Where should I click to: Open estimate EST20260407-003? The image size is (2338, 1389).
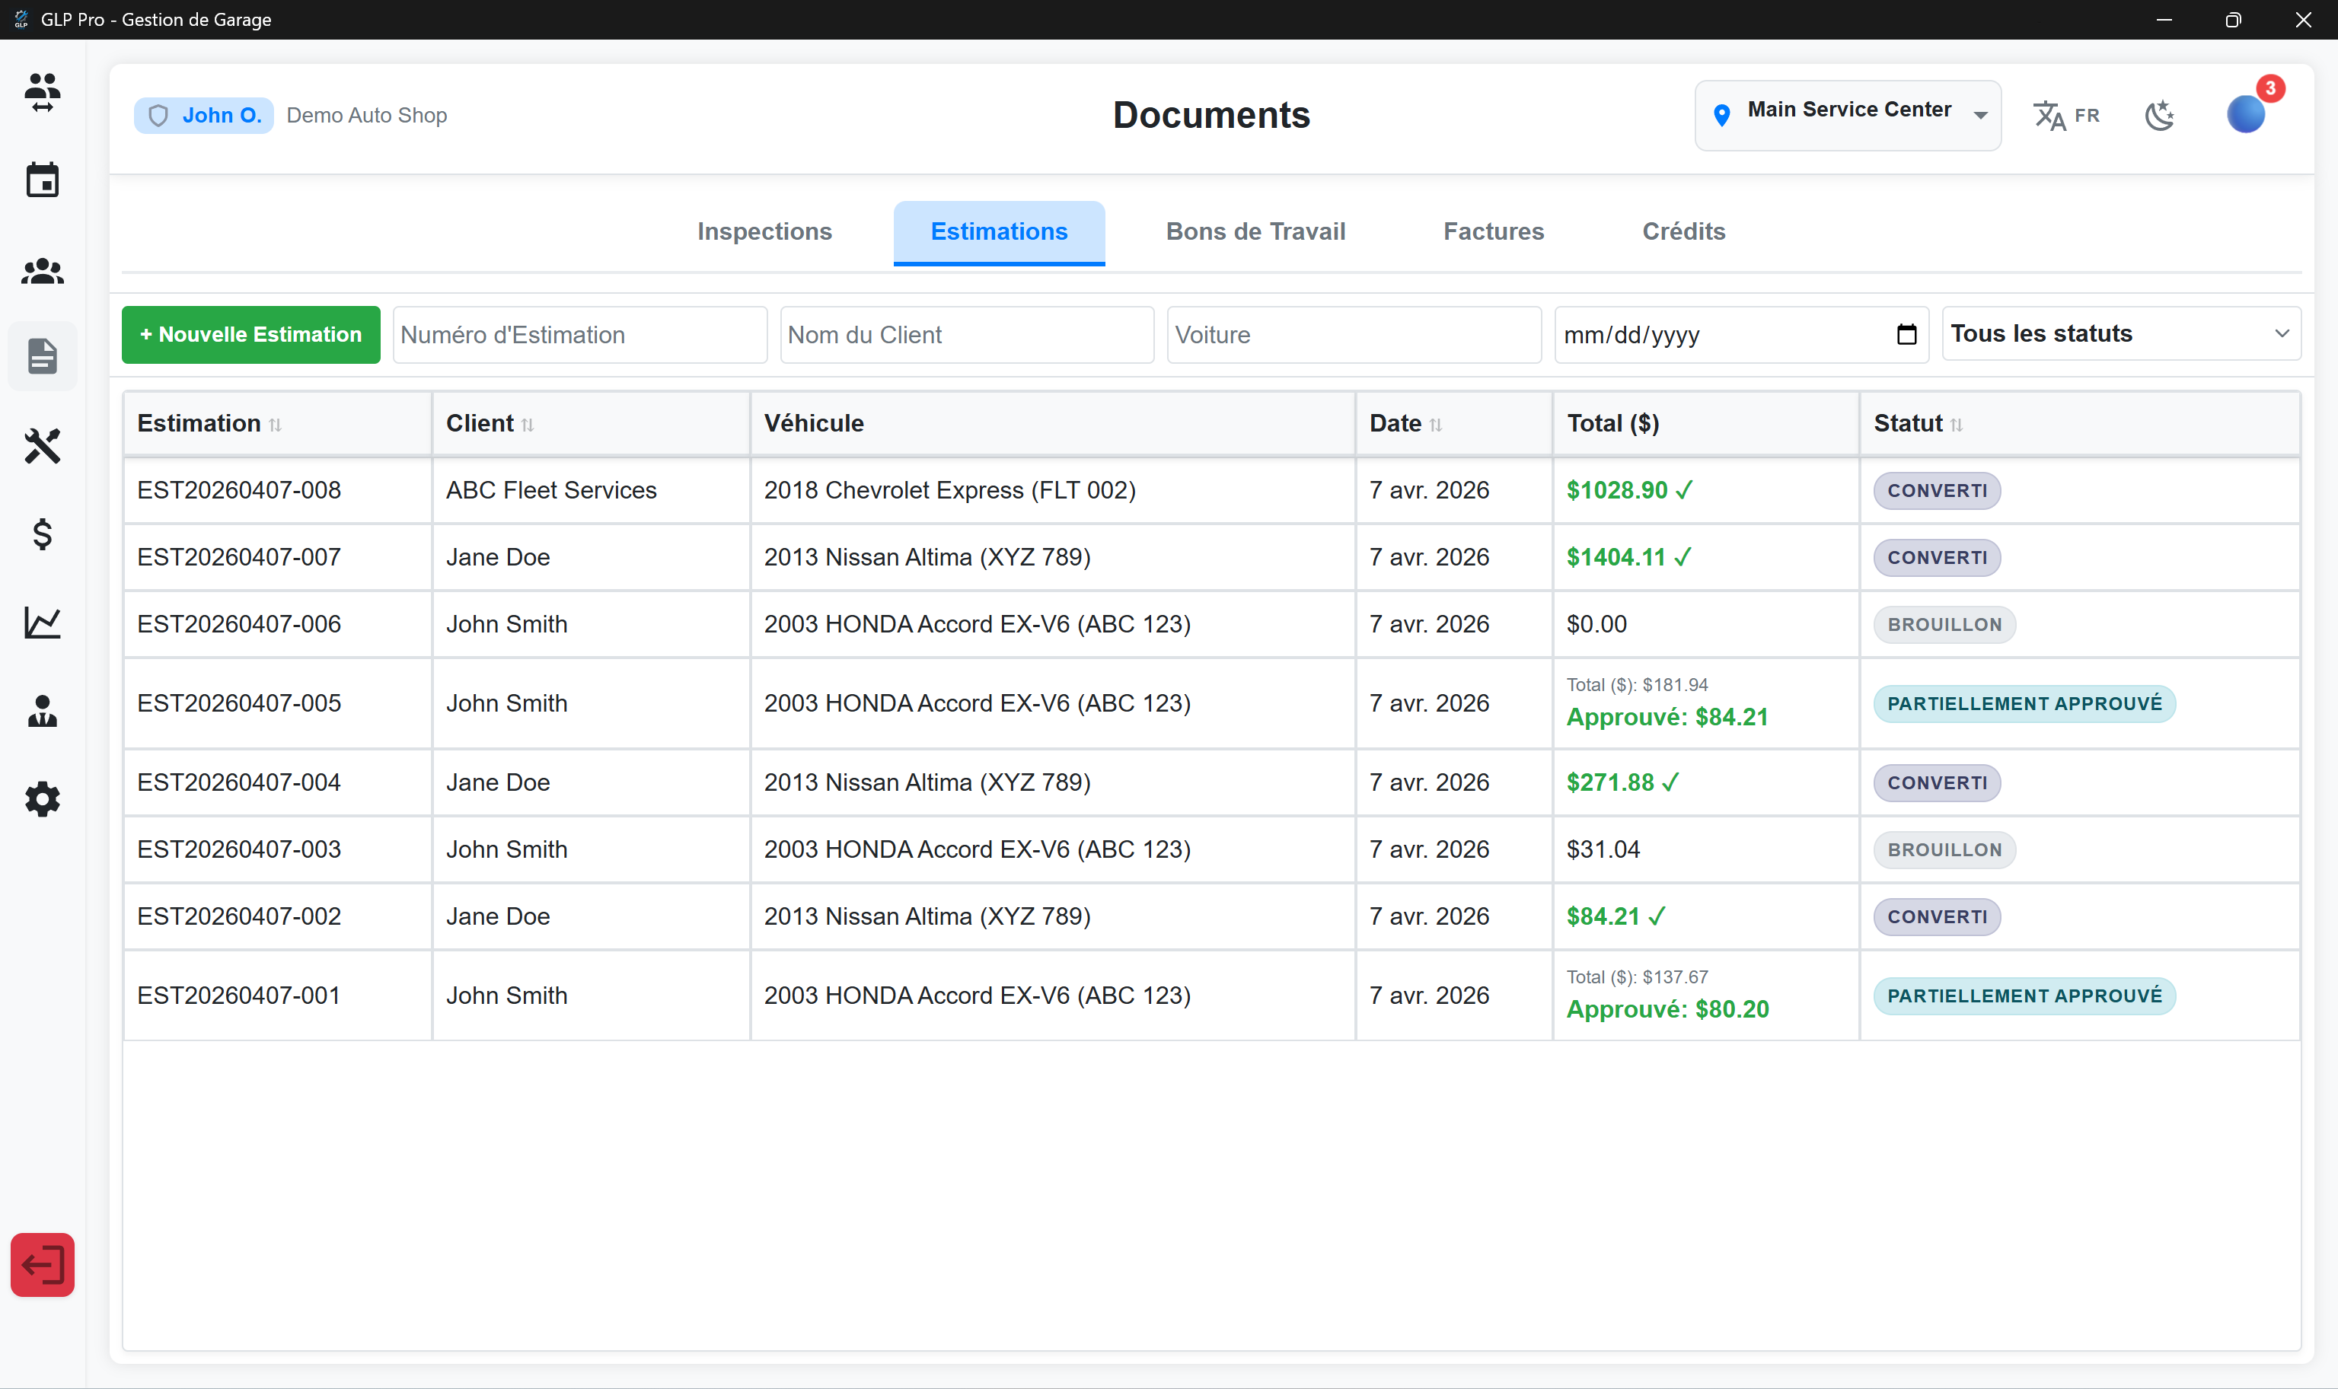(238, 849)
